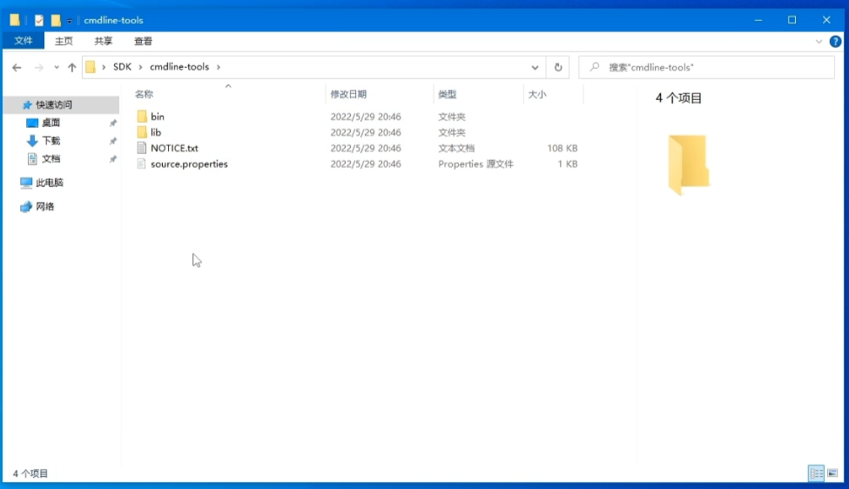This screenshot has width=849, height=489.
Task: Expand the chevron after cmdline-tools in path
Action: pos(219,67)
